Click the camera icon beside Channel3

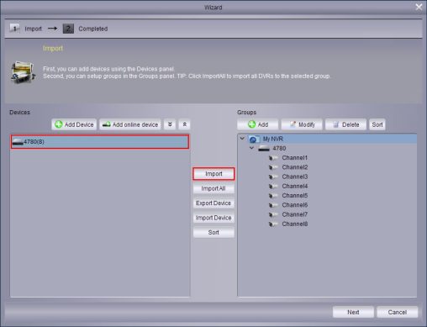pyautogui.click(x=273, y=177)
